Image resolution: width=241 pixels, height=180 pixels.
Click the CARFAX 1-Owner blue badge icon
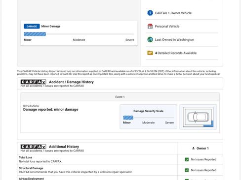[150, 13]
